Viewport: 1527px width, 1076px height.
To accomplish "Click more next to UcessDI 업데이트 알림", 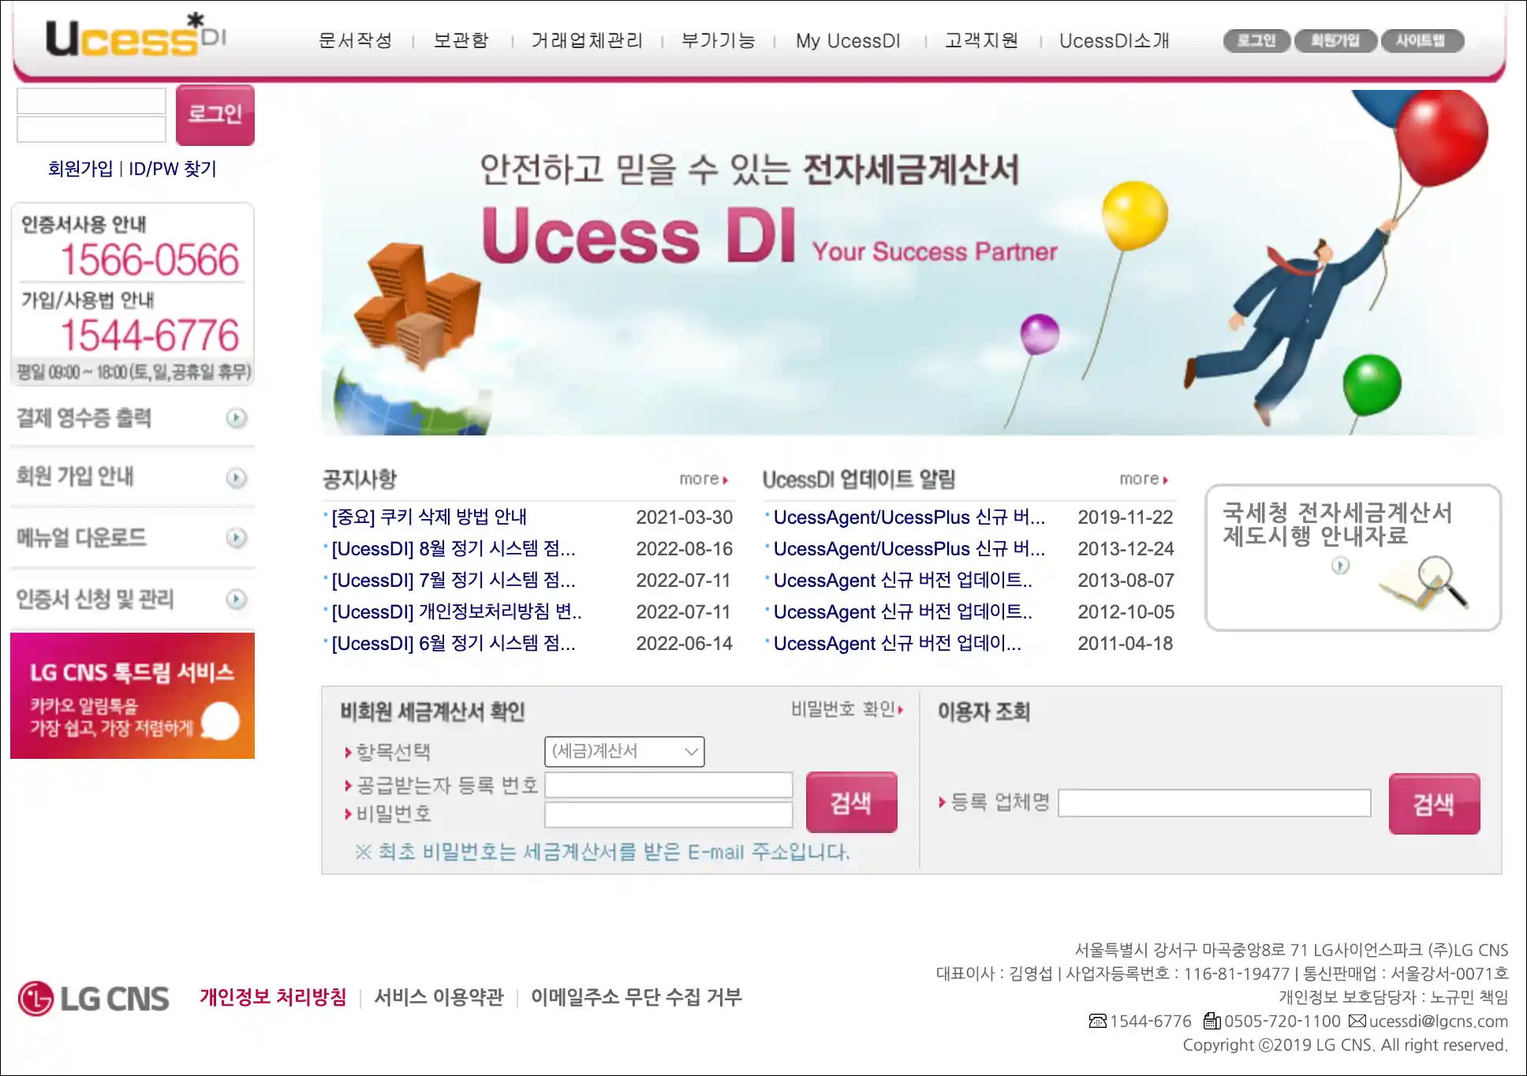I will point(1144,480).
